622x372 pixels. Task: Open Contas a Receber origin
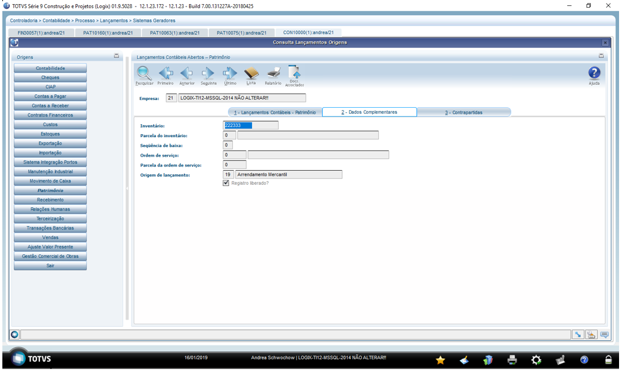pyautogui.click(x=51, y=106)
